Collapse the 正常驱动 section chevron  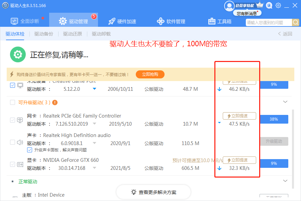tap(285, 181)
